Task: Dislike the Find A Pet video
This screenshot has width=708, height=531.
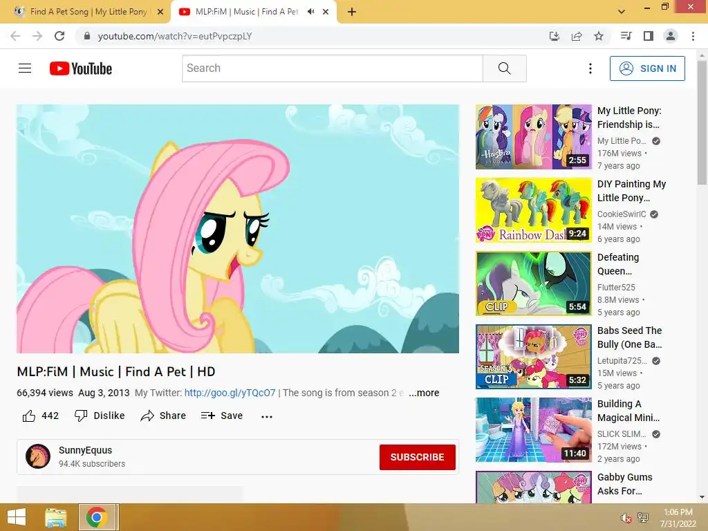Action: [x=100, y=416]
